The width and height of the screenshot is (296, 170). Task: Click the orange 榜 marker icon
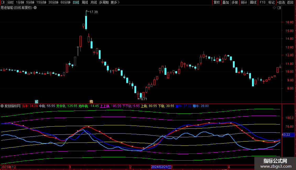[x=91, y=101]
